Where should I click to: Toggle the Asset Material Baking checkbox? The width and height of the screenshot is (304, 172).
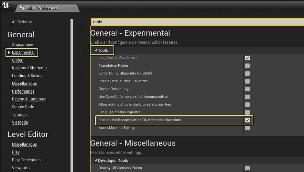[247, 128]
